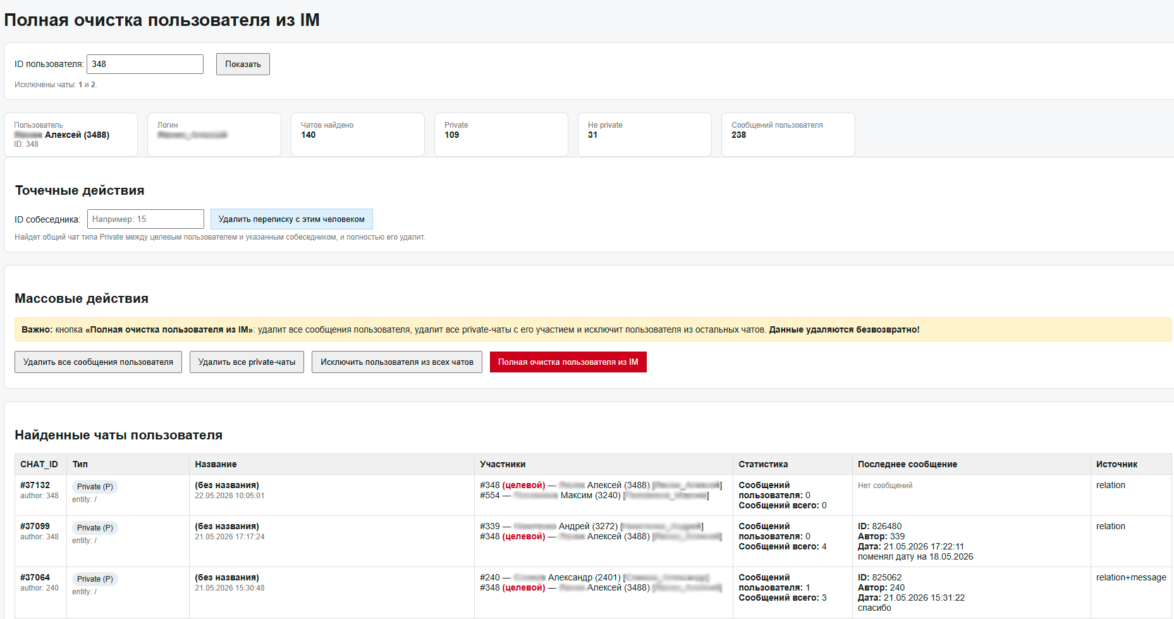Click the Последнее сообщение column header

coord(907,464)
